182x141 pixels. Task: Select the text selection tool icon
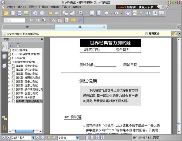tap(155, 13)
